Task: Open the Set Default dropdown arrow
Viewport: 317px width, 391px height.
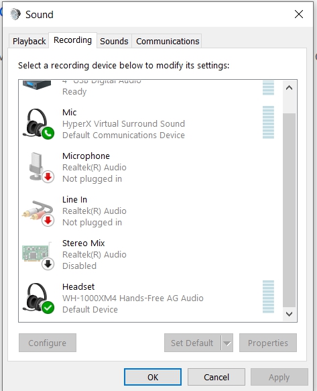Action: (x=227, y=343)
